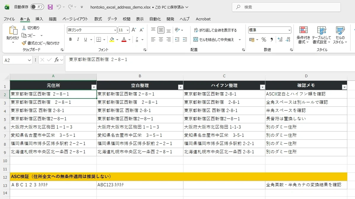Image resolution: width=355 pixels, height=199 pixels.
Task: Click the Copy icon in the clipboard group
Action: [x=24, y=35]
